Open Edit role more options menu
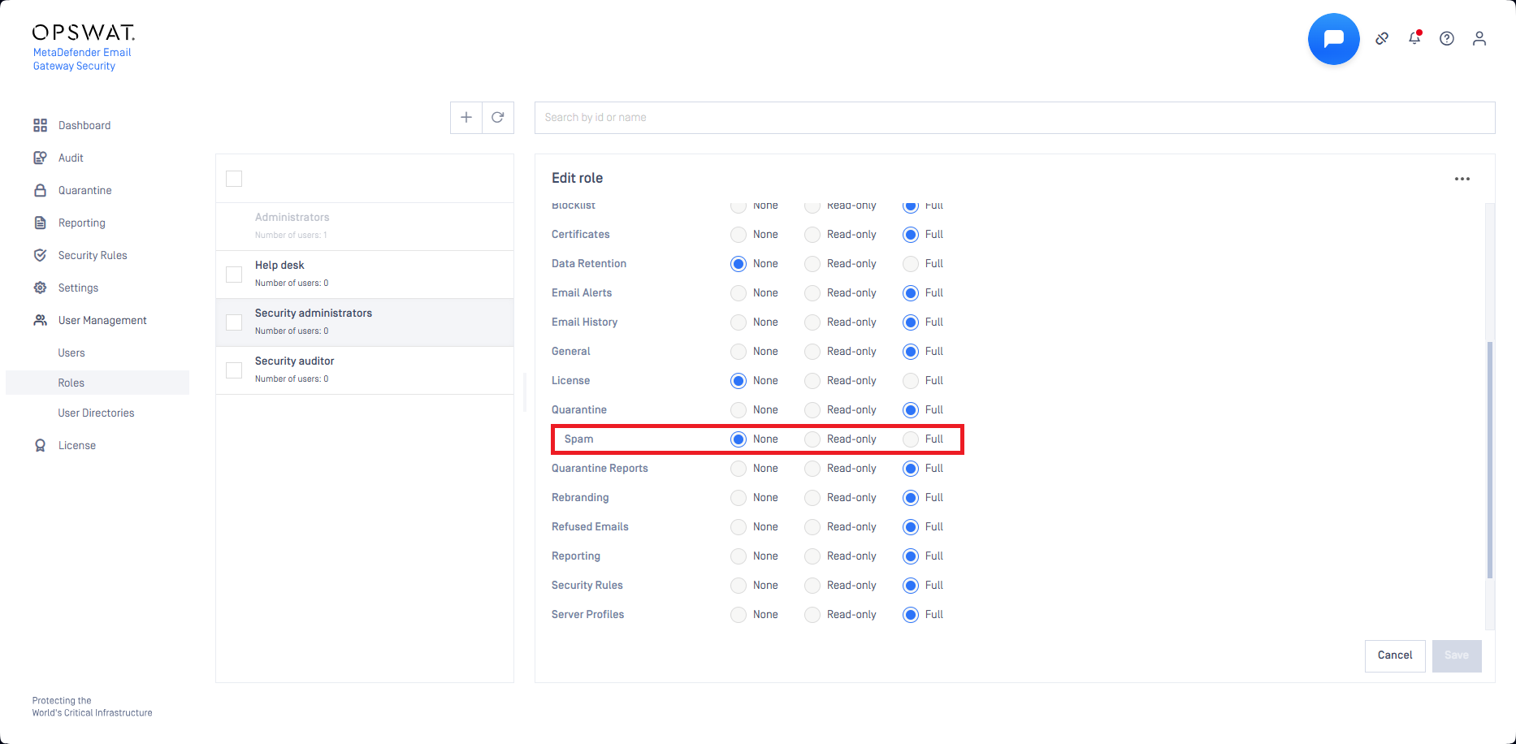The width and height of the screenshot is (1516, 744). [1462, 179]
